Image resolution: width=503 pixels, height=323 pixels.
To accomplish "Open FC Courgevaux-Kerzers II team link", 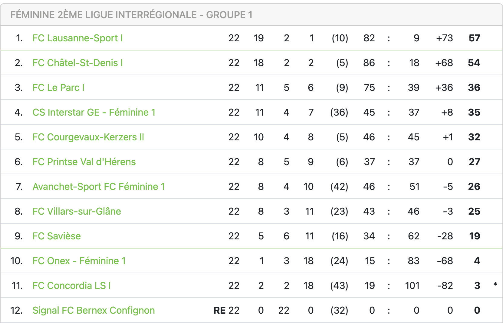I will point(88,137).
